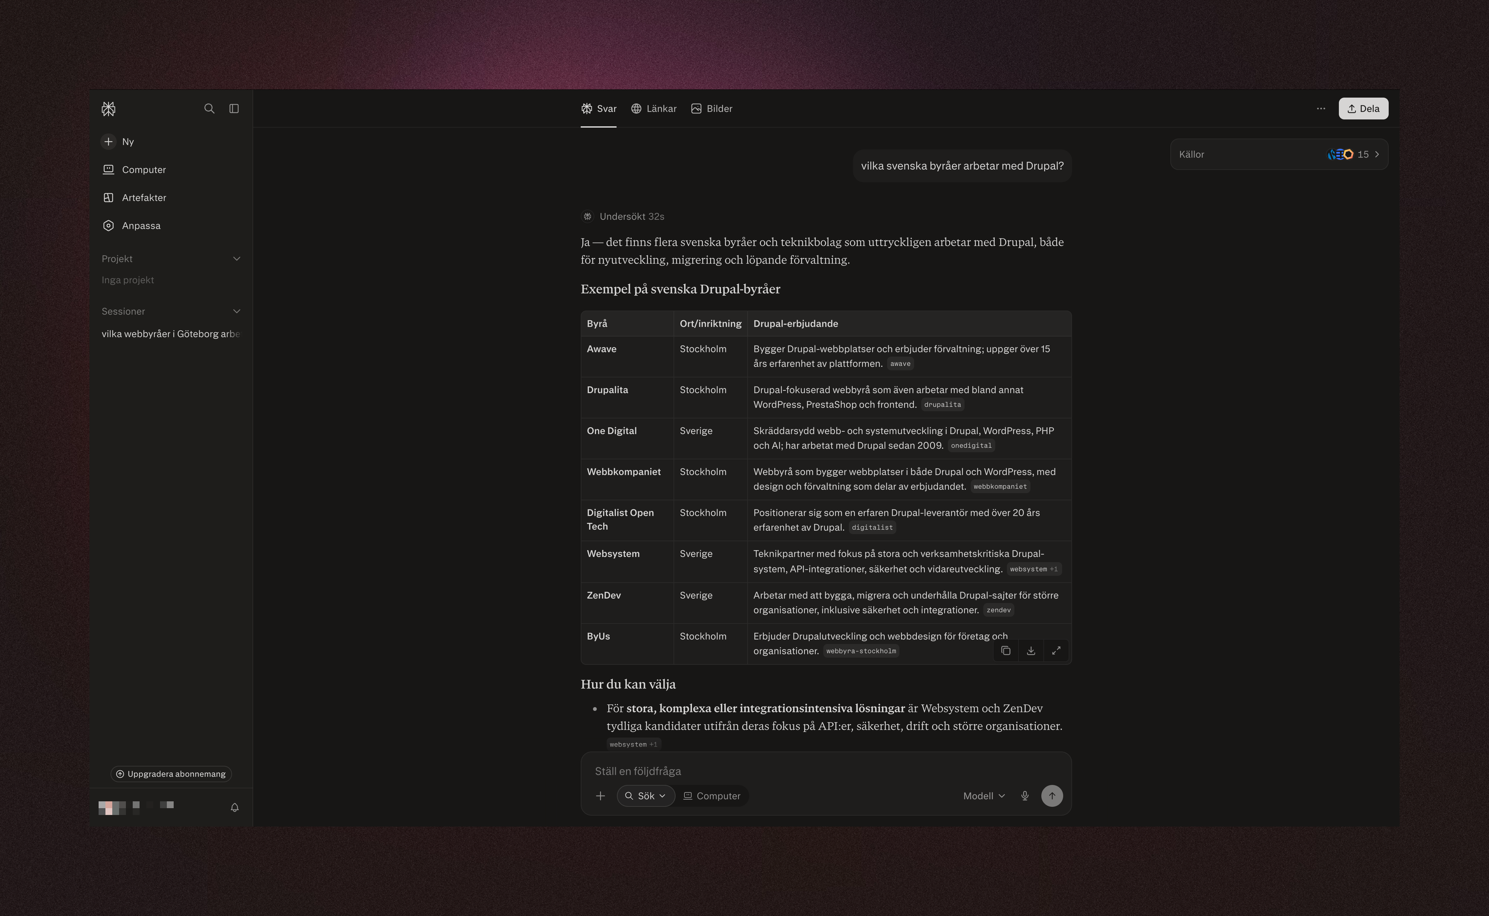This screenshot has height=916, width=1489.
Task: Expand the 'Undersökt 32s' research steps
Action: click(623, 216)
